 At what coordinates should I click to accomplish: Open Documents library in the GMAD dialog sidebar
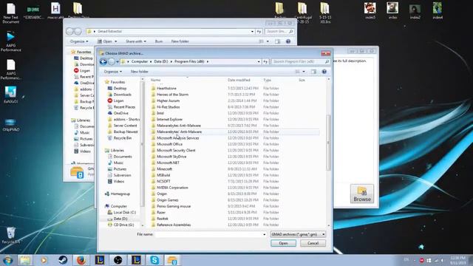(123, 157)
